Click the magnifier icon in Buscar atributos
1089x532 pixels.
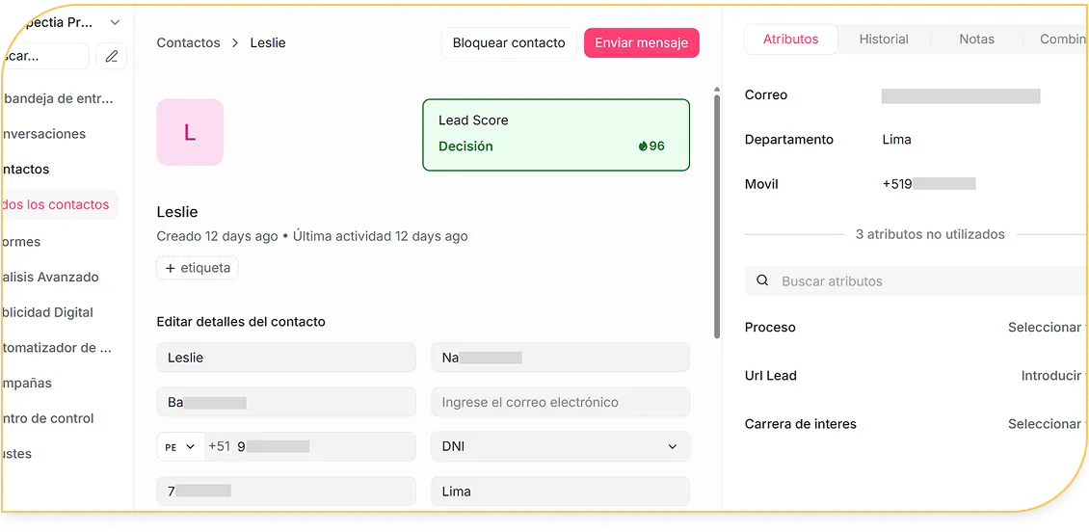[762, 281]
